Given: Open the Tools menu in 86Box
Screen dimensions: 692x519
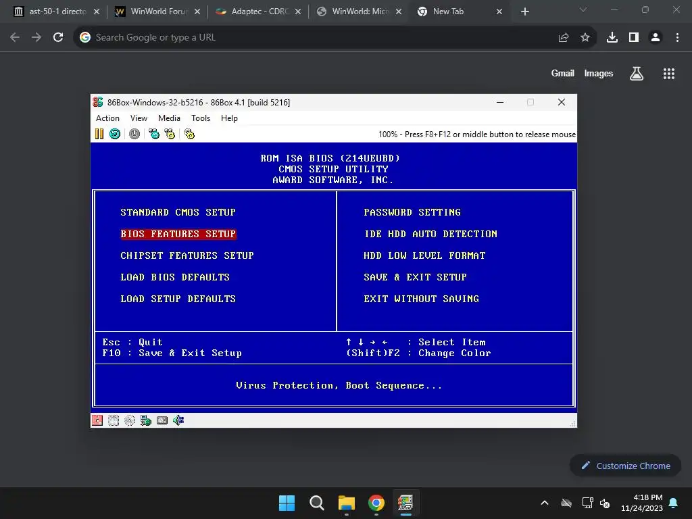Looking at the screenshot, I should 200,118.
